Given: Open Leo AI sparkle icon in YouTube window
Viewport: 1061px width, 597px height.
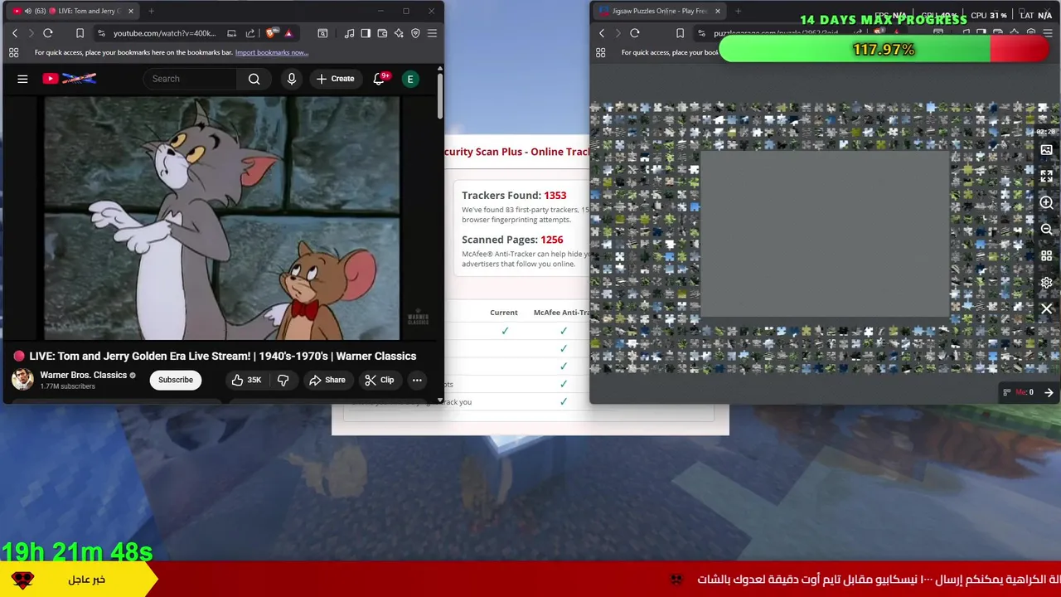Looking at the screenshot, I should [x=399, y=33].
